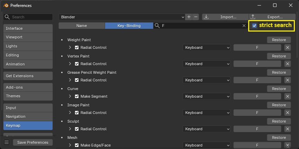Select the Key-Binding filter mode
This screenshot has width=299, height=149.
point(129,26)
